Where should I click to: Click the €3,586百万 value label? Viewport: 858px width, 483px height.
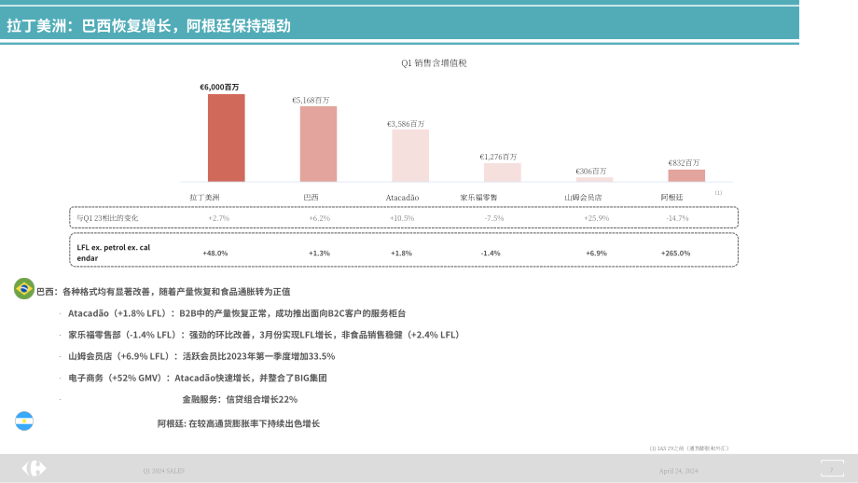click(x=406, y=124)
